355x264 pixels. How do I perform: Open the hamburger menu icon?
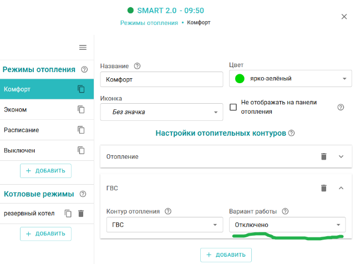click(x=83, y=48)
